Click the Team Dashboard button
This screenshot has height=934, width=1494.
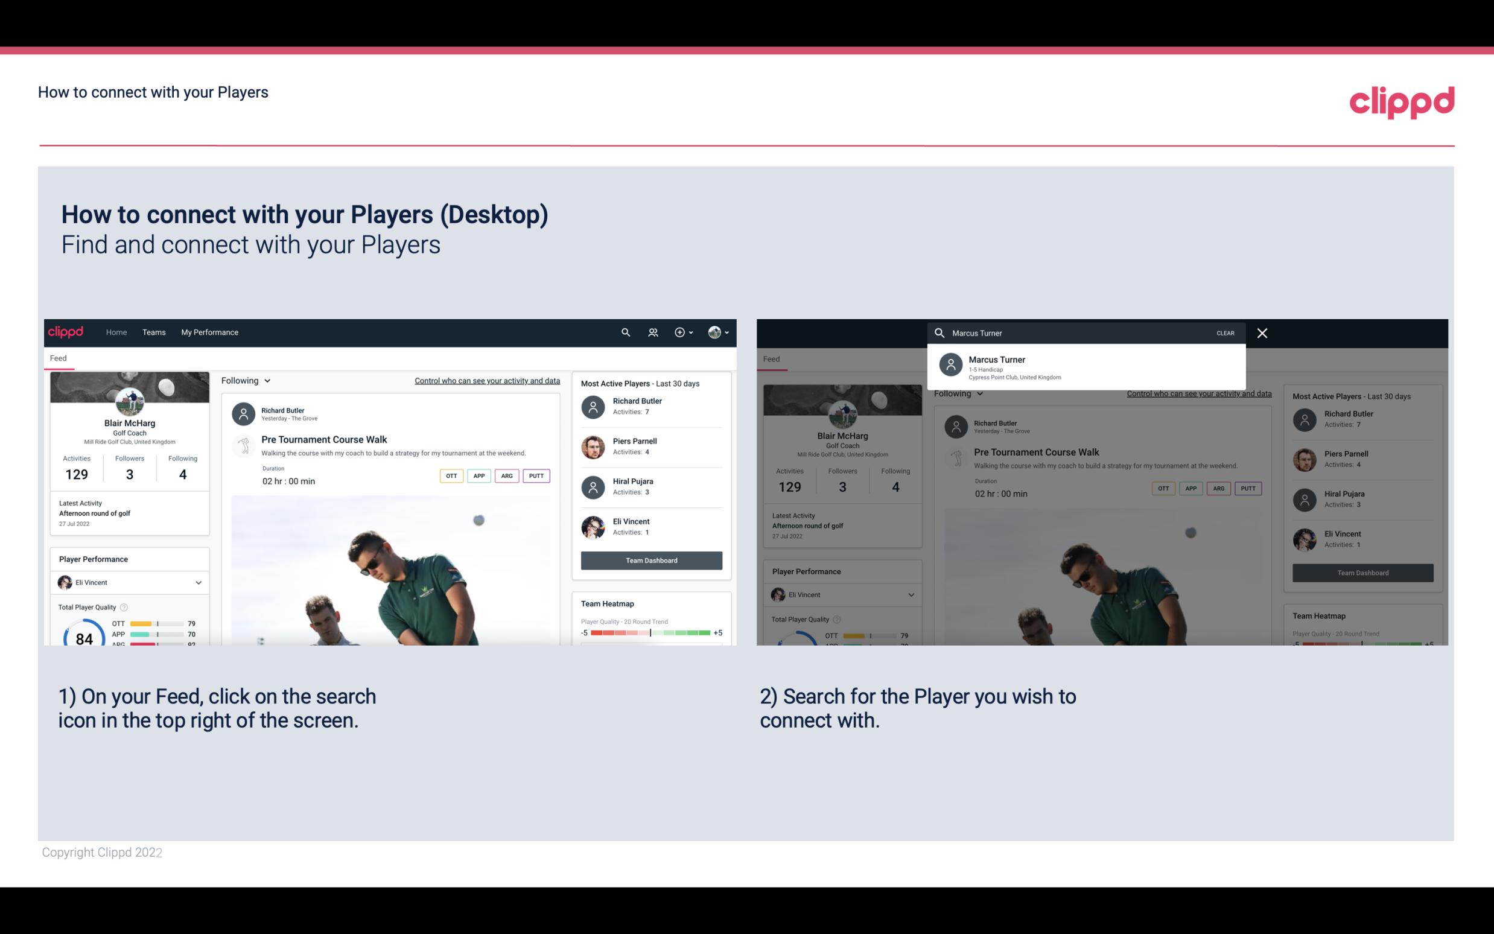pyautogui.click(x=650, y=559)
